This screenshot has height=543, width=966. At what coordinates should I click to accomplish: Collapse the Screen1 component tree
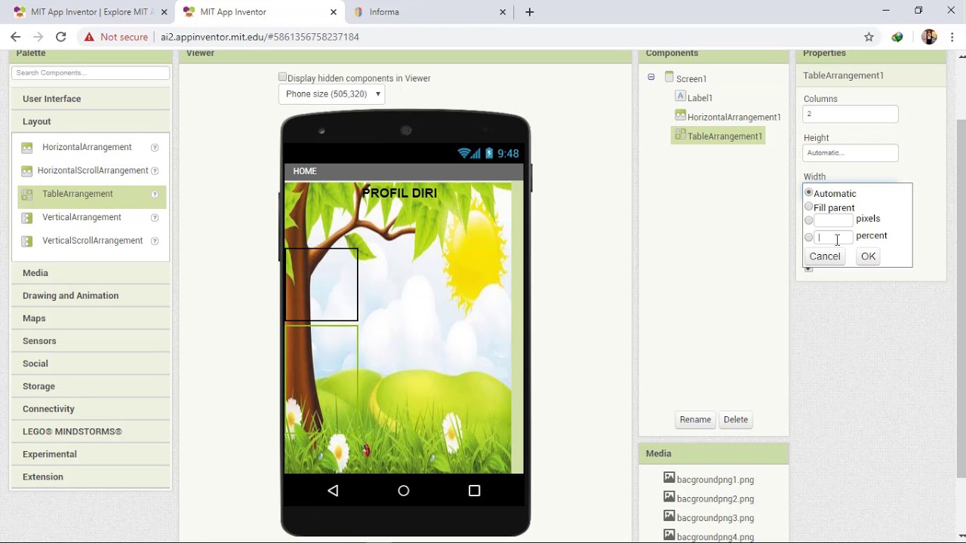[651, 78]
